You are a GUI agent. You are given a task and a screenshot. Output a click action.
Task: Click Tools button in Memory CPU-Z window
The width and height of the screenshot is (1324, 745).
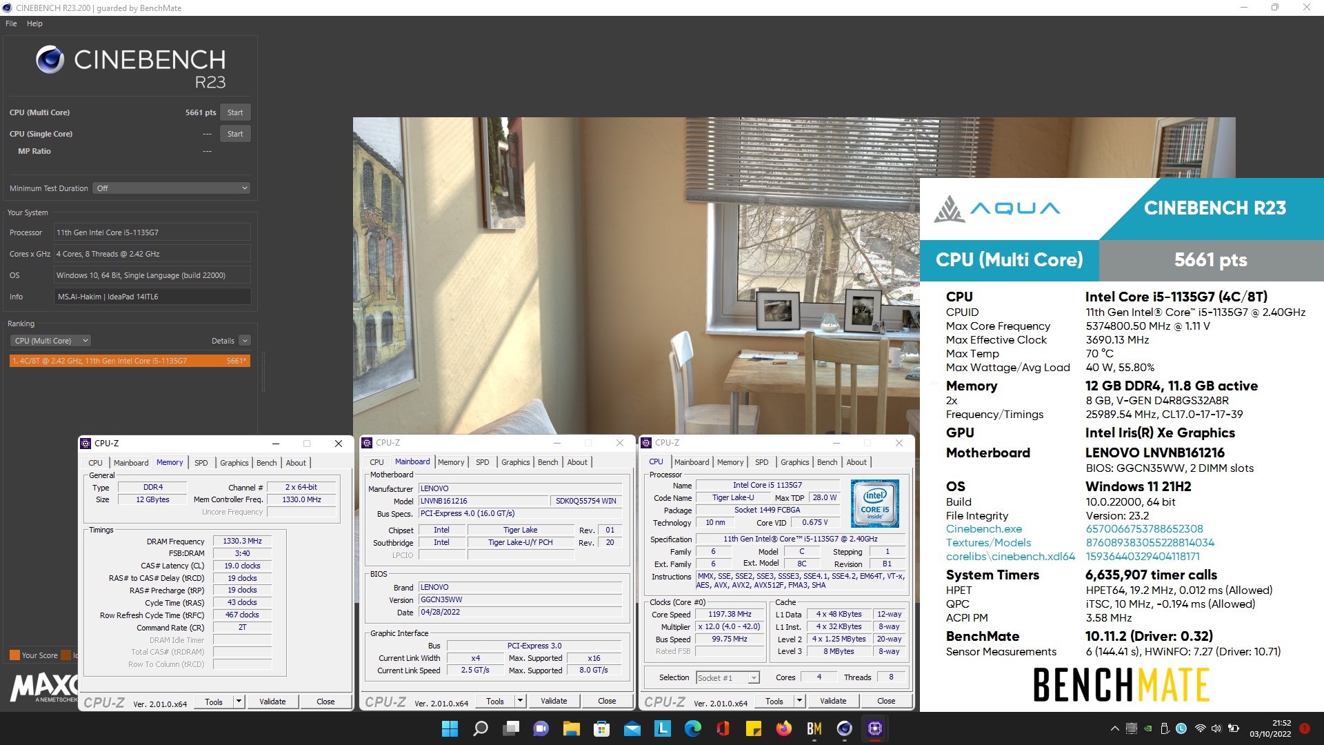point(214,702)
